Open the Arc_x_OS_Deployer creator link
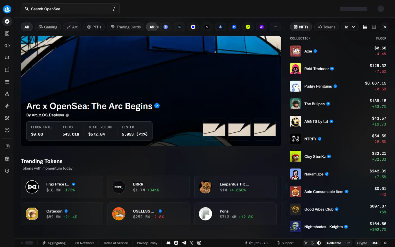The height and width of the screenshot is (247, 395). tap(48, 115)
